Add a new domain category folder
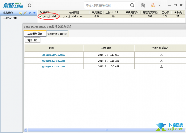Viewport: 186px width, 133px height. (20, 13)
